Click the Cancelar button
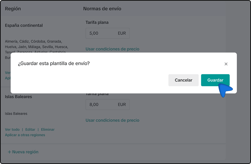The height and width of the screenshot is (164, 251). click(183, 80)
